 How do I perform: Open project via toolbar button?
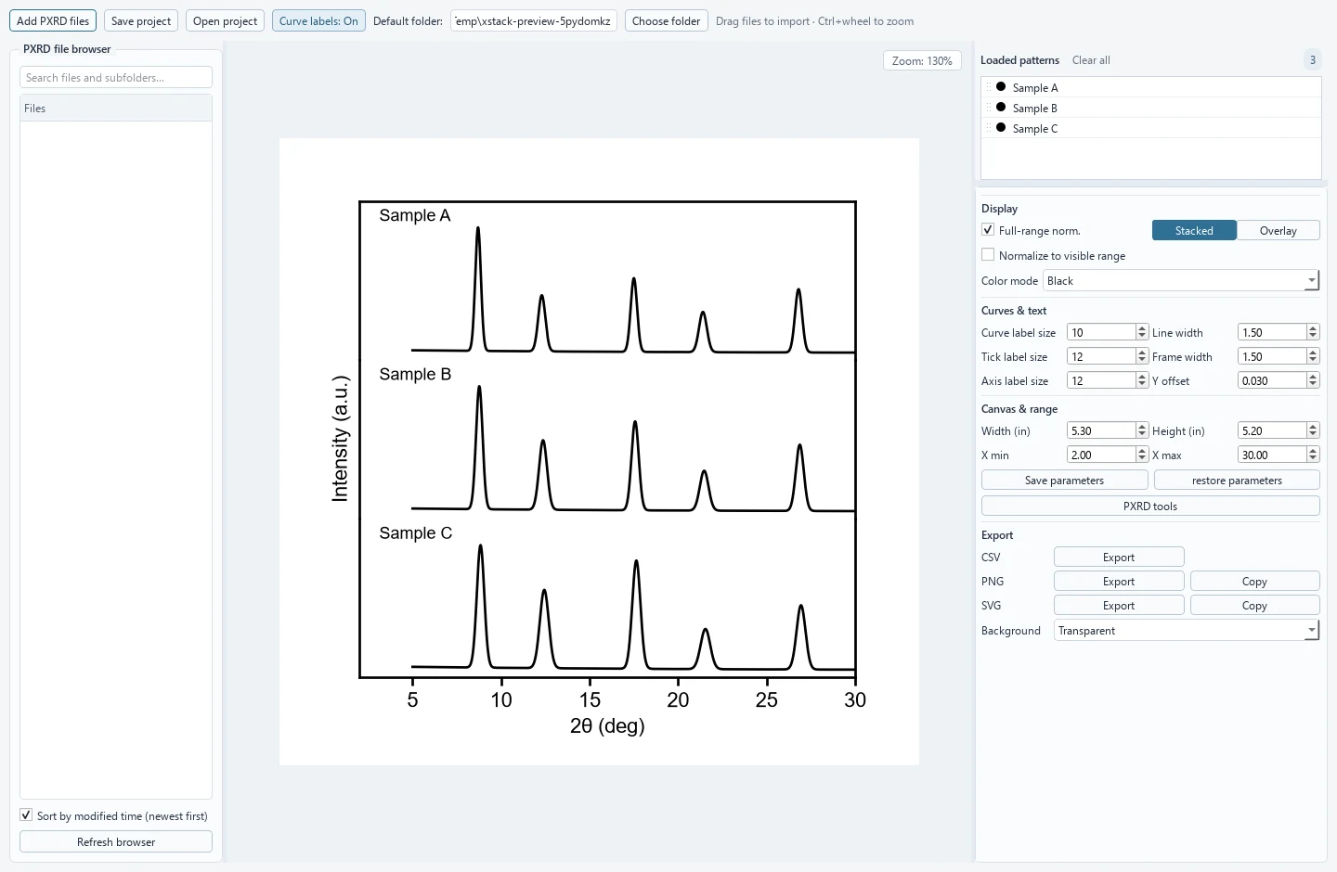[226, 20]
